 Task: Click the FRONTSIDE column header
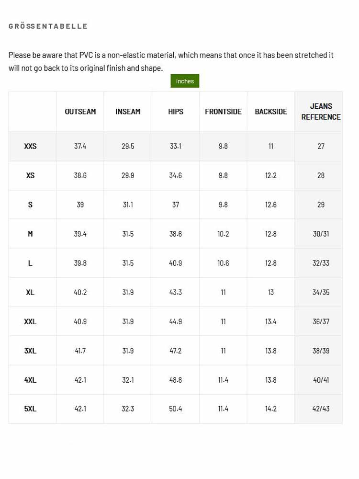point(223,112)
